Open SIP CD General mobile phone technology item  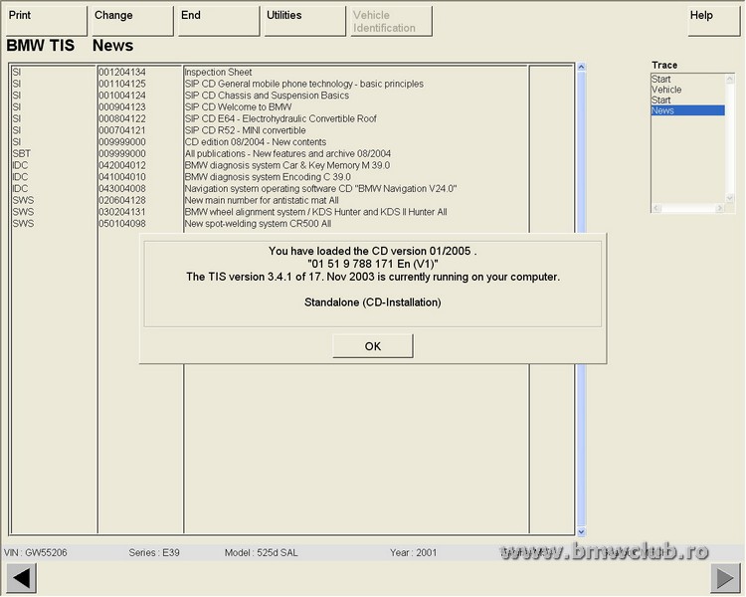[303, 84]
